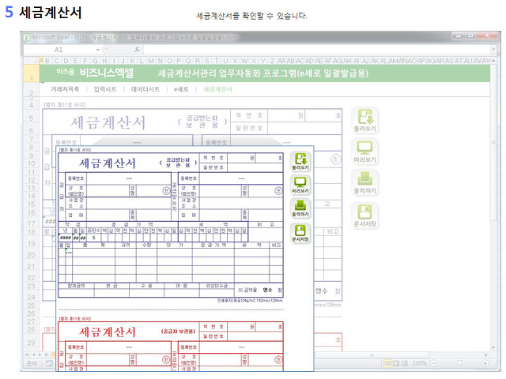This screenshot has width=506, height=379.
Task: Click the vertical scrollbar up arrow
Action: (x=493, y=61)
